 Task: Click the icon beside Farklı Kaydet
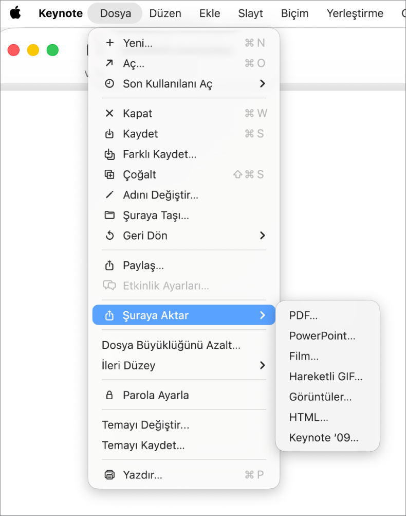[x=109, y=154]
